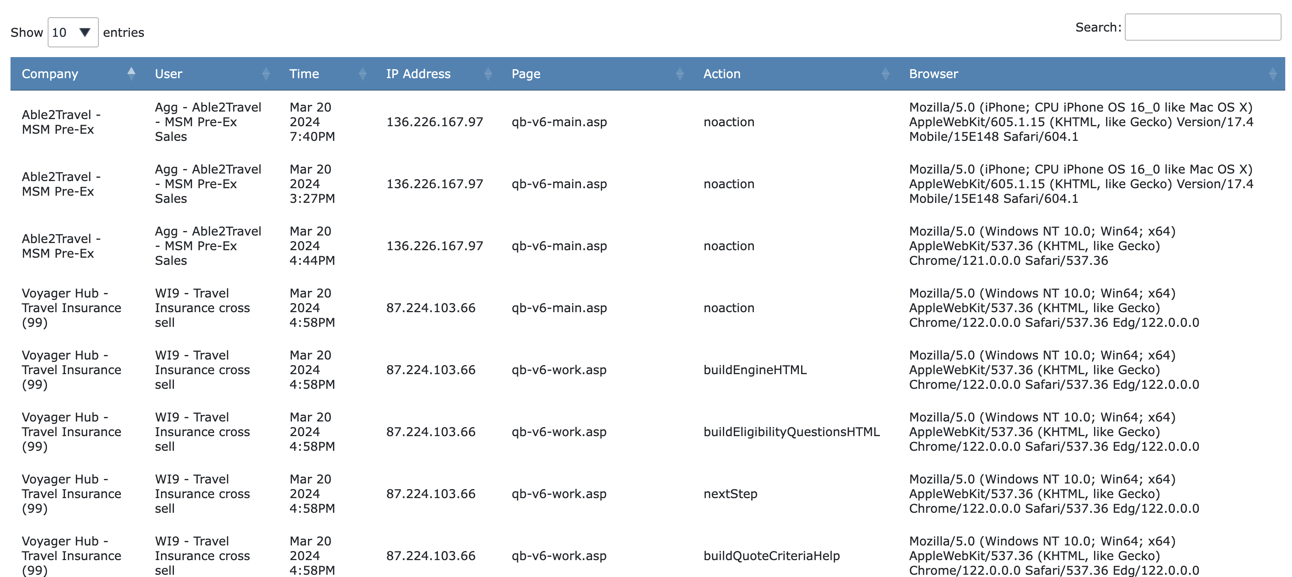
Task: Click noaction in the 7:40PM row
Action: click(x=729, y=122)
